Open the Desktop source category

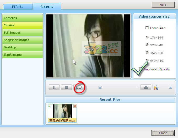[23, 47]
